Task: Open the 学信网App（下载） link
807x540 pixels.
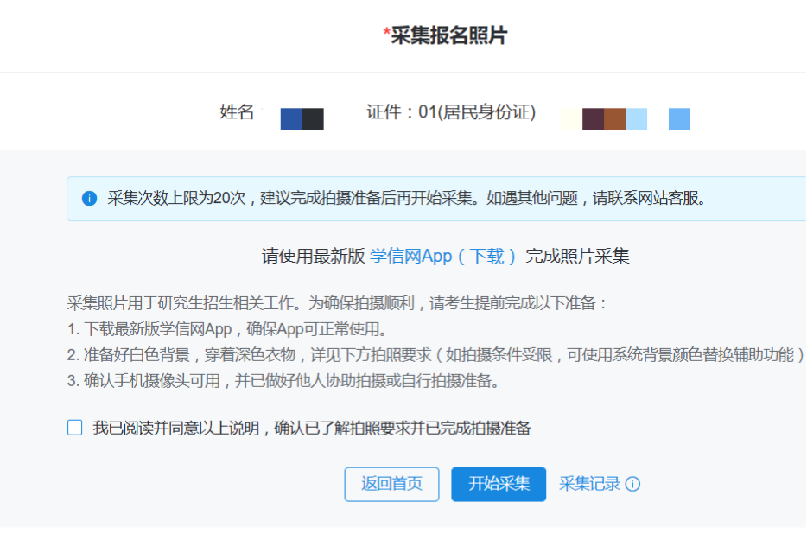Action: coord(442,256)
